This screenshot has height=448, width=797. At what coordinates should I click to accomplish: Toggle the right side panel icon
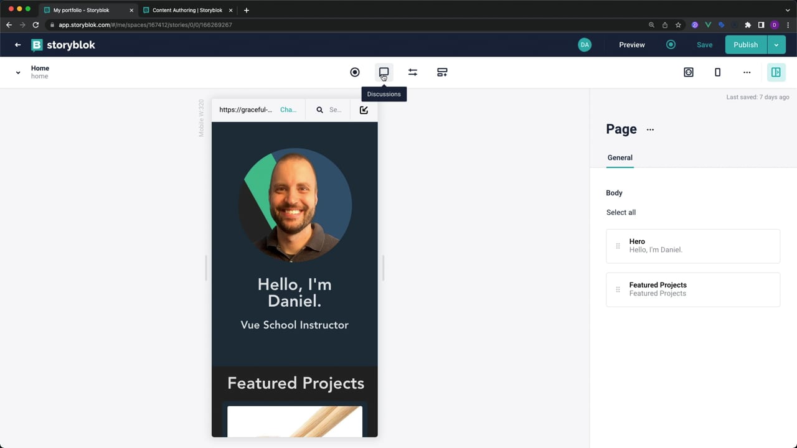point(776,72)
